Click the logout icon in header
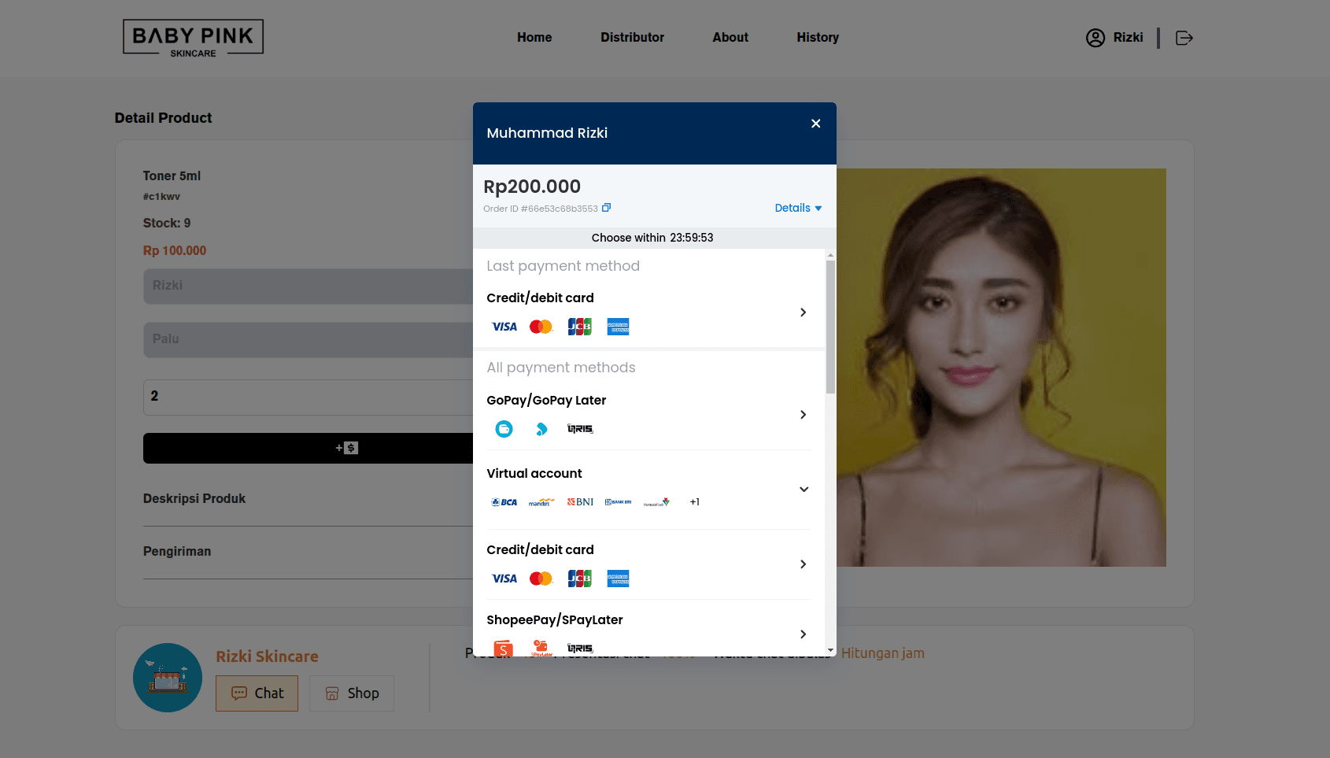The image size is (1330, 758). coord(1184,38)
